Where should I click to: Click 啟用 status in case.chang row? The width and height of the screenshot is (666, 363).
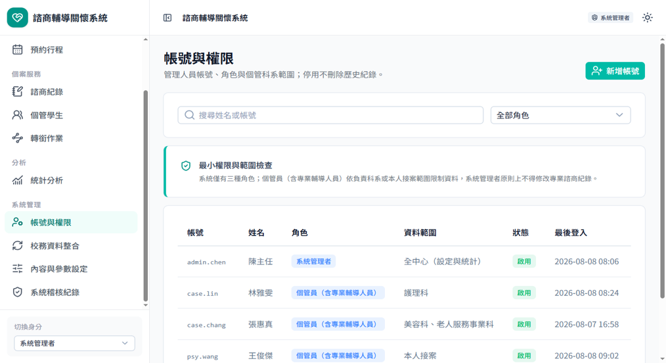click(x=523, y=324)
